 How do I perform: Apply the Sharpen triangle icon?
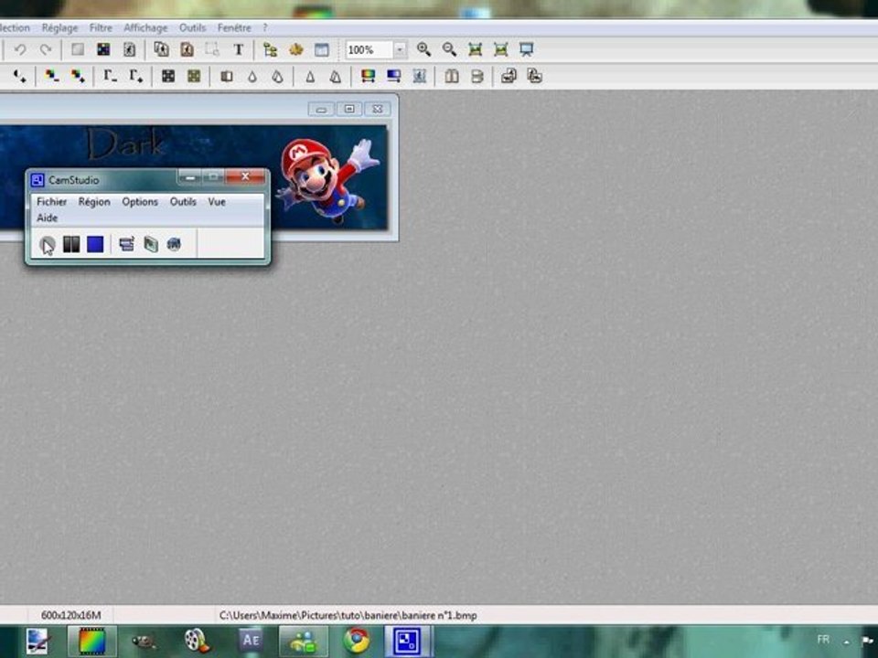[x=310, y=76]
